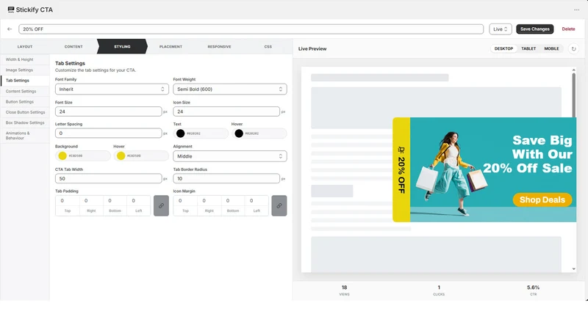Click the shopping woman image in preview
This screenshot has width=588, height=330.
pyautogui.click(x=453, y=173)
